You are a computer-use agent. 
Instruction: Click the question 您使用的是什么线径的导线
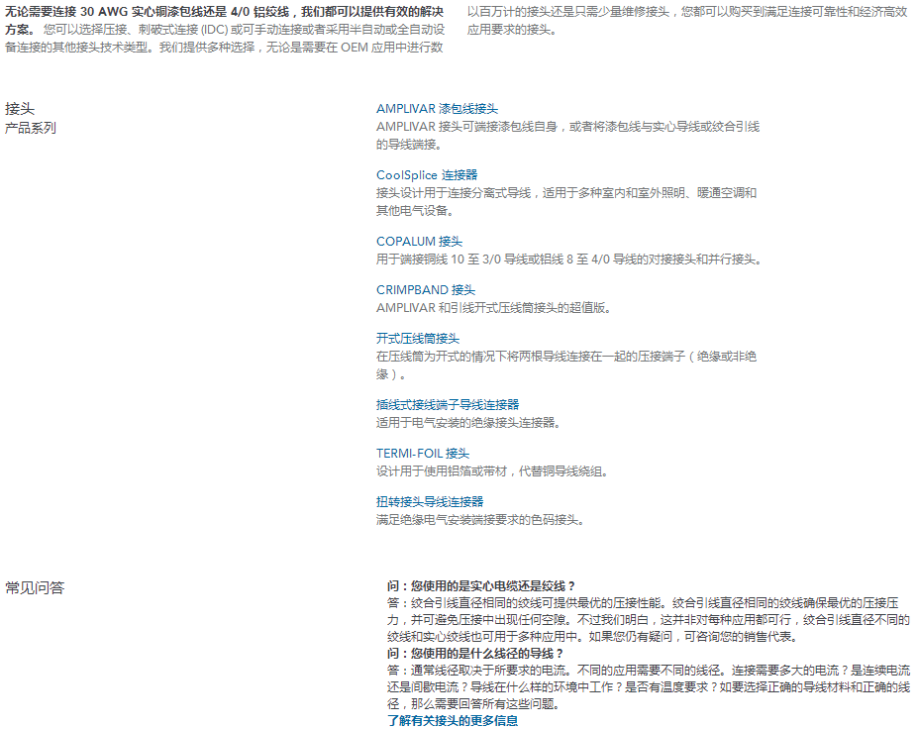coord(475,654)
